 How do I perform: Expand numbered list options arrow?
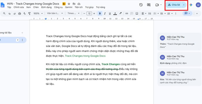(172, 13)
